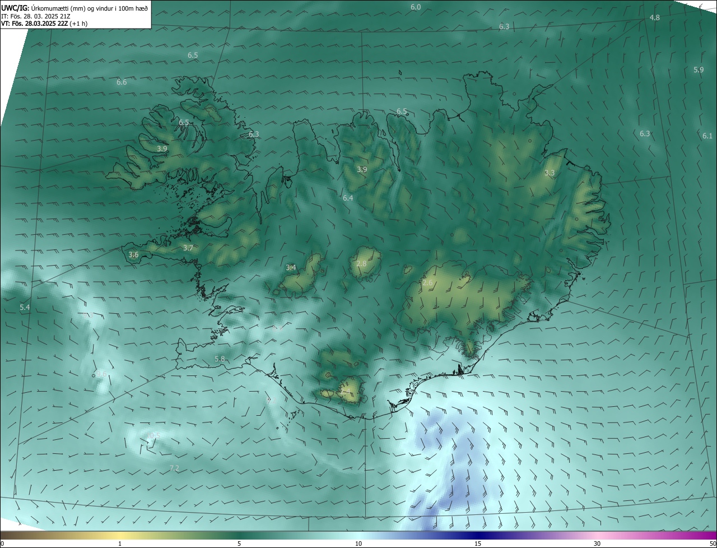Click the 1 tick on the color scale
Viewport: 717px width, 548px height.
coord(120,544)
